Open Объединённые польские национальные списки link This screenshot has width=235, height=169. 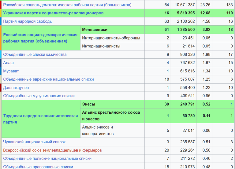(x=47, y=158)
